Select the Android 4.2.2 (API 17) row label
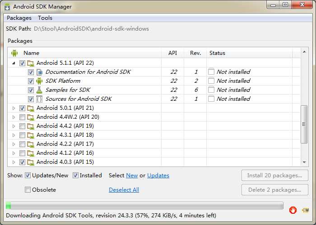 point(65,144)
